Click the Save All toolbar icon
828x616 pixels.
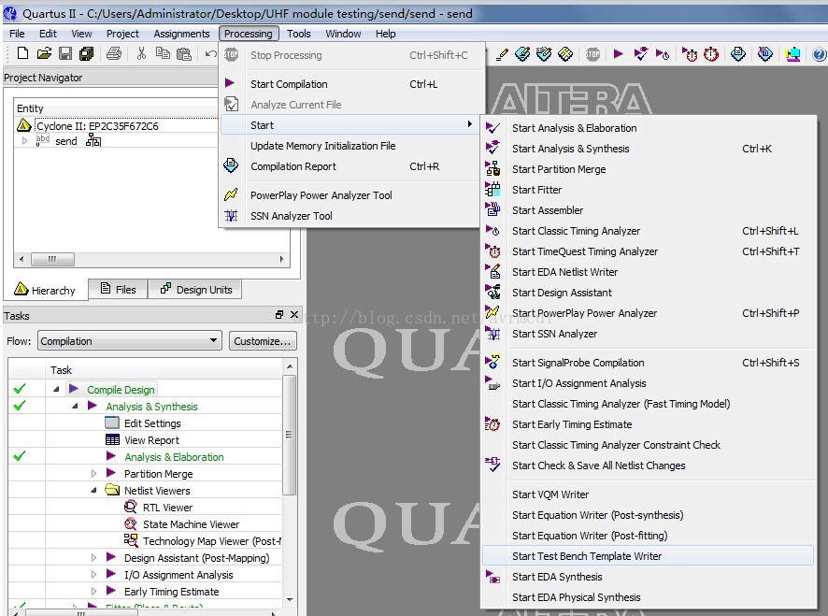coord(86,53)
